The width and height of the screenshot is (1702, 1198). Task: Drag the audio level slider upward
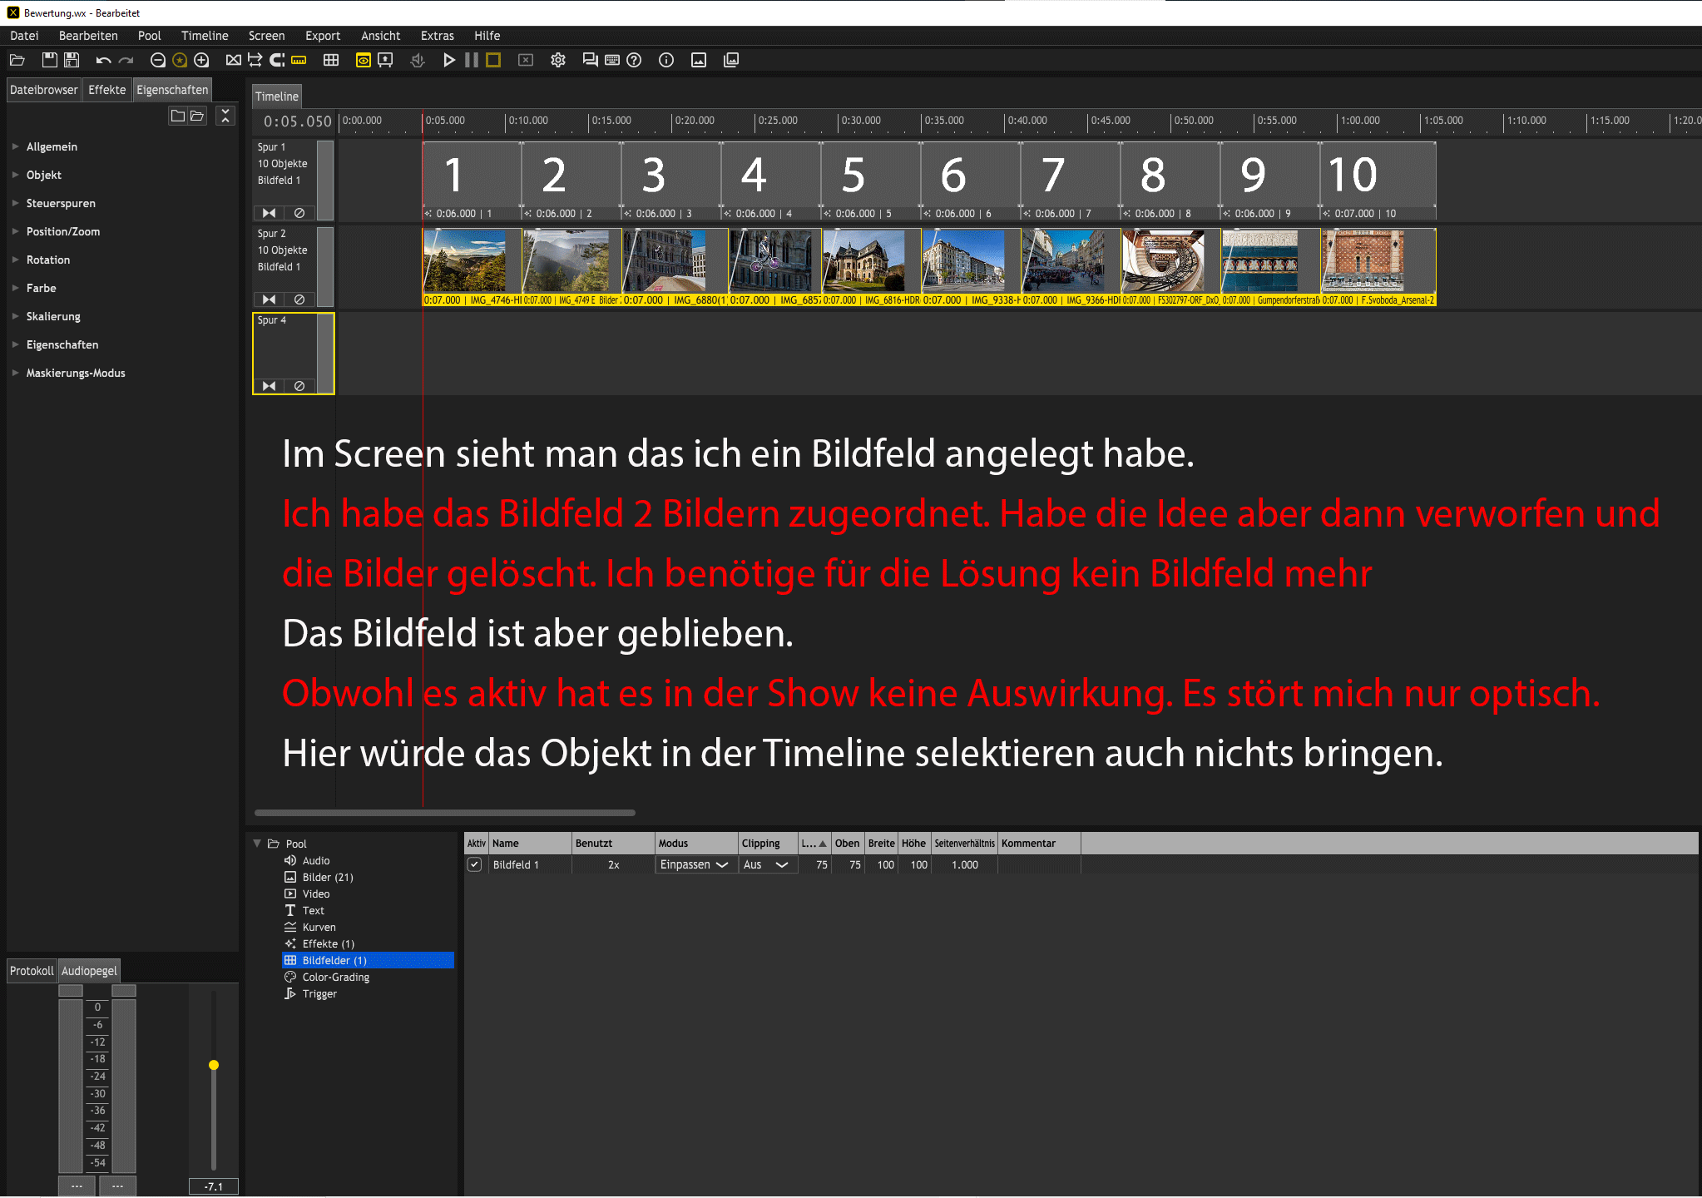[210, 1064]
